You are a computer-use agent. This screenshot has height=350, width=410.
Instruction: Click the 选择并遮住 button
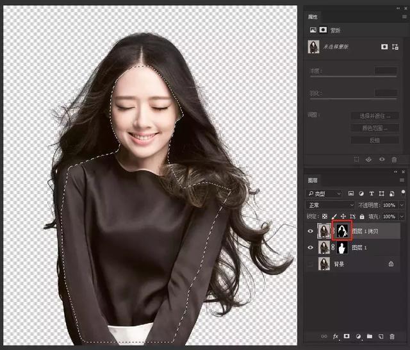374,116
